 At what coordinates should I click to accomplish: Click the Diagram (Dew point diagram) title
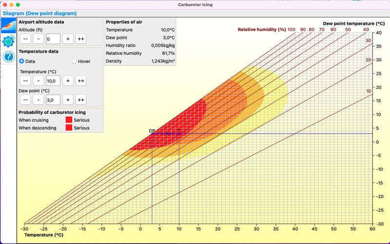pyautogui.click(x=40, y=14)
